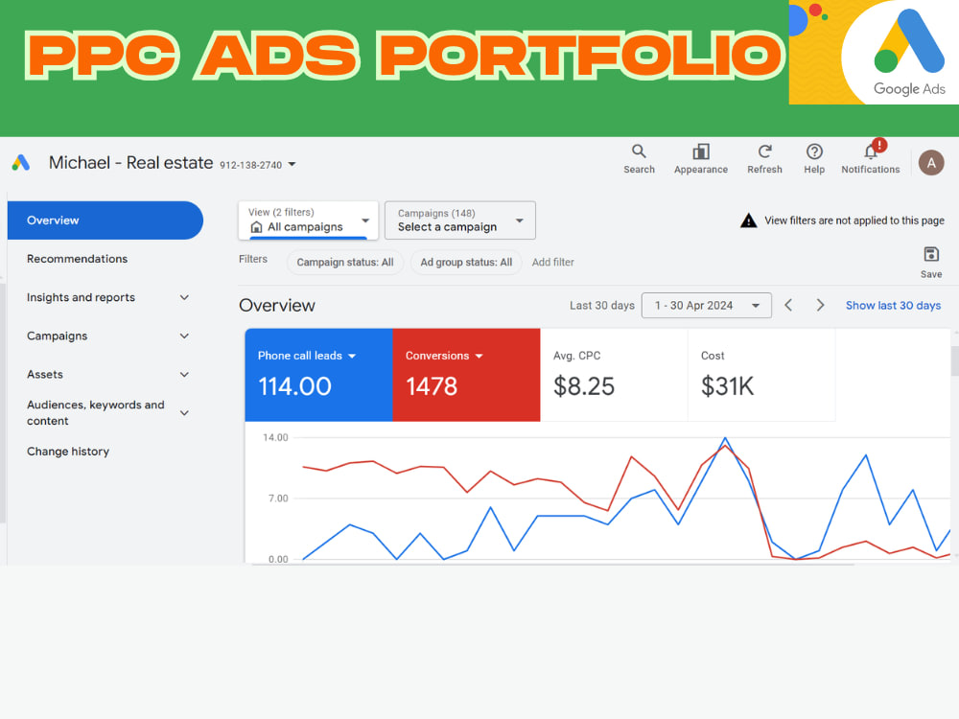The height and width of the screenshot is (719, 959).
Task: Select the Cost metric card
Action: point(761,375)
